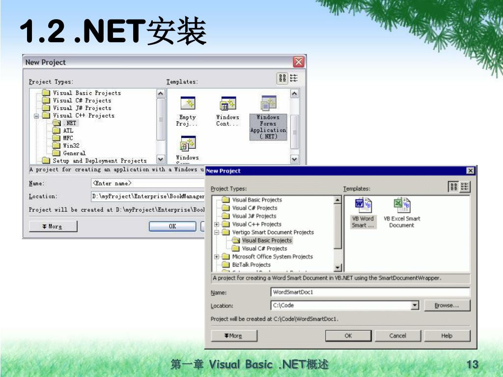Expand Microsoft Office System Projects node

pyautogui.click(x=217, y=256)
